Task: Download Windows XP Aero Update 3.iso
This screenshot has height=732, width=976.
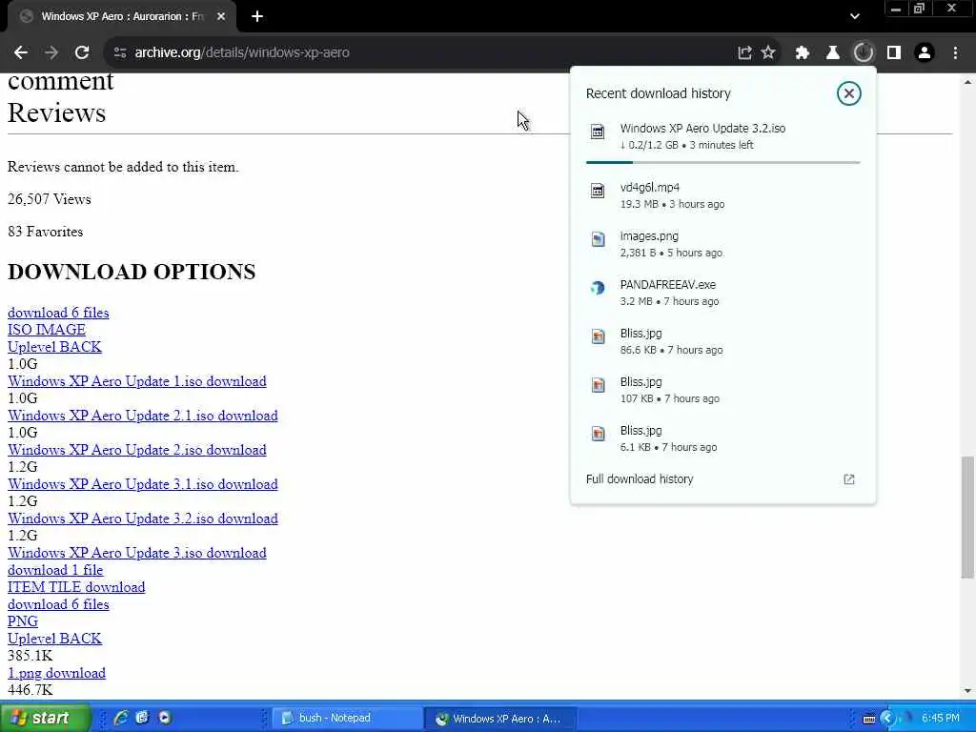Action: pos(137,553)
